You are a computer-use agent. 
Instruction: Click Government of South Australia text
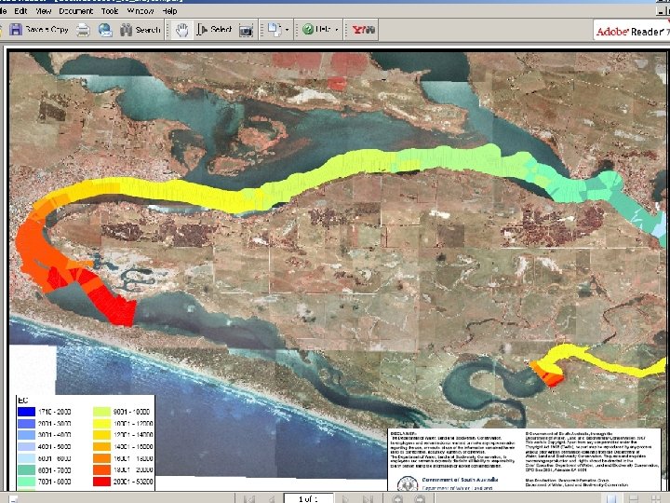point(460,480)
